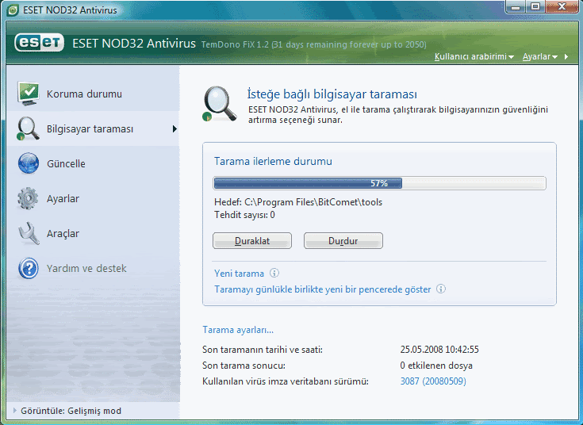Click Tarama ilerleme durumu heading
This screenshot has width=583, height=425.
[273, 162]
